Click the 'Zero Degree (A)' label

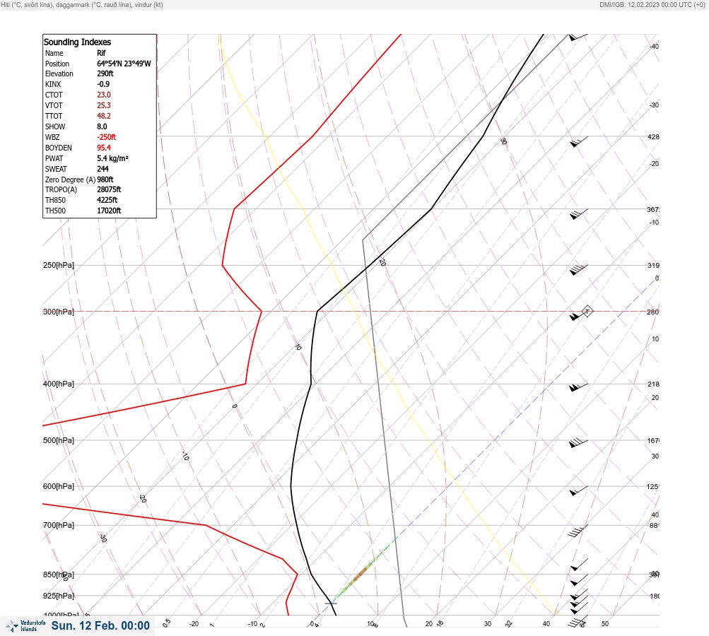(x=70, y=179)
